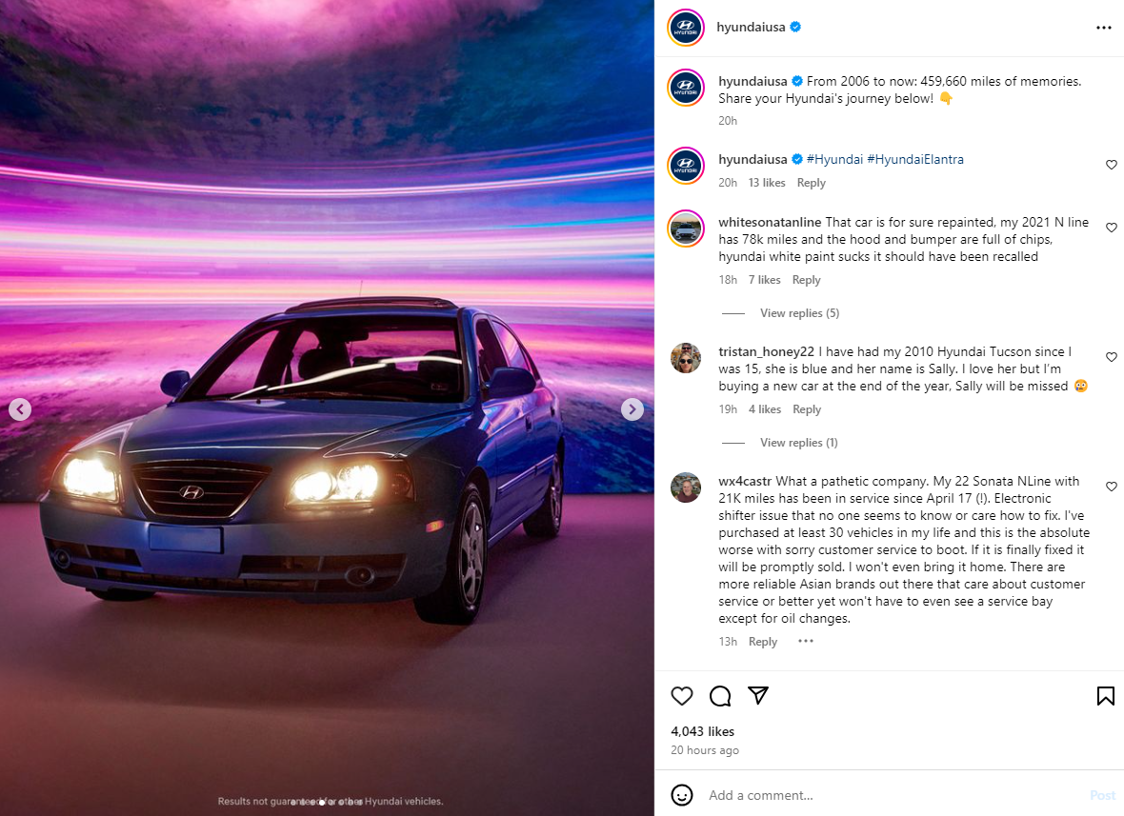Like the post with the heart icon
The height and width of the screenshot is (816, 1124).
click(x=682, y=696)
